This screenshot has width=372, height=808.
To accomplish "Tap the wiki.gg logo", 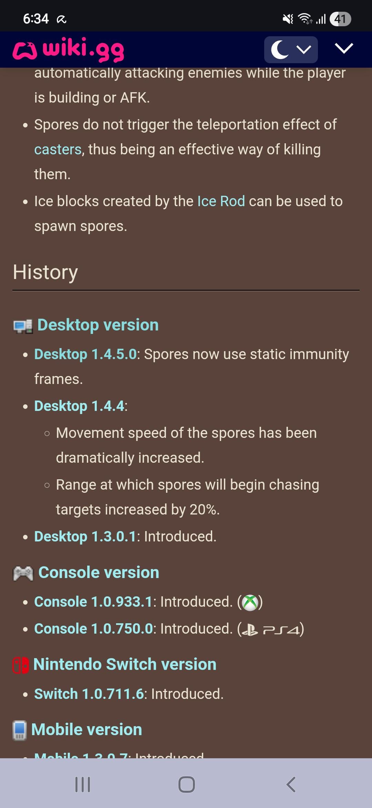I will tap(68, 49).
